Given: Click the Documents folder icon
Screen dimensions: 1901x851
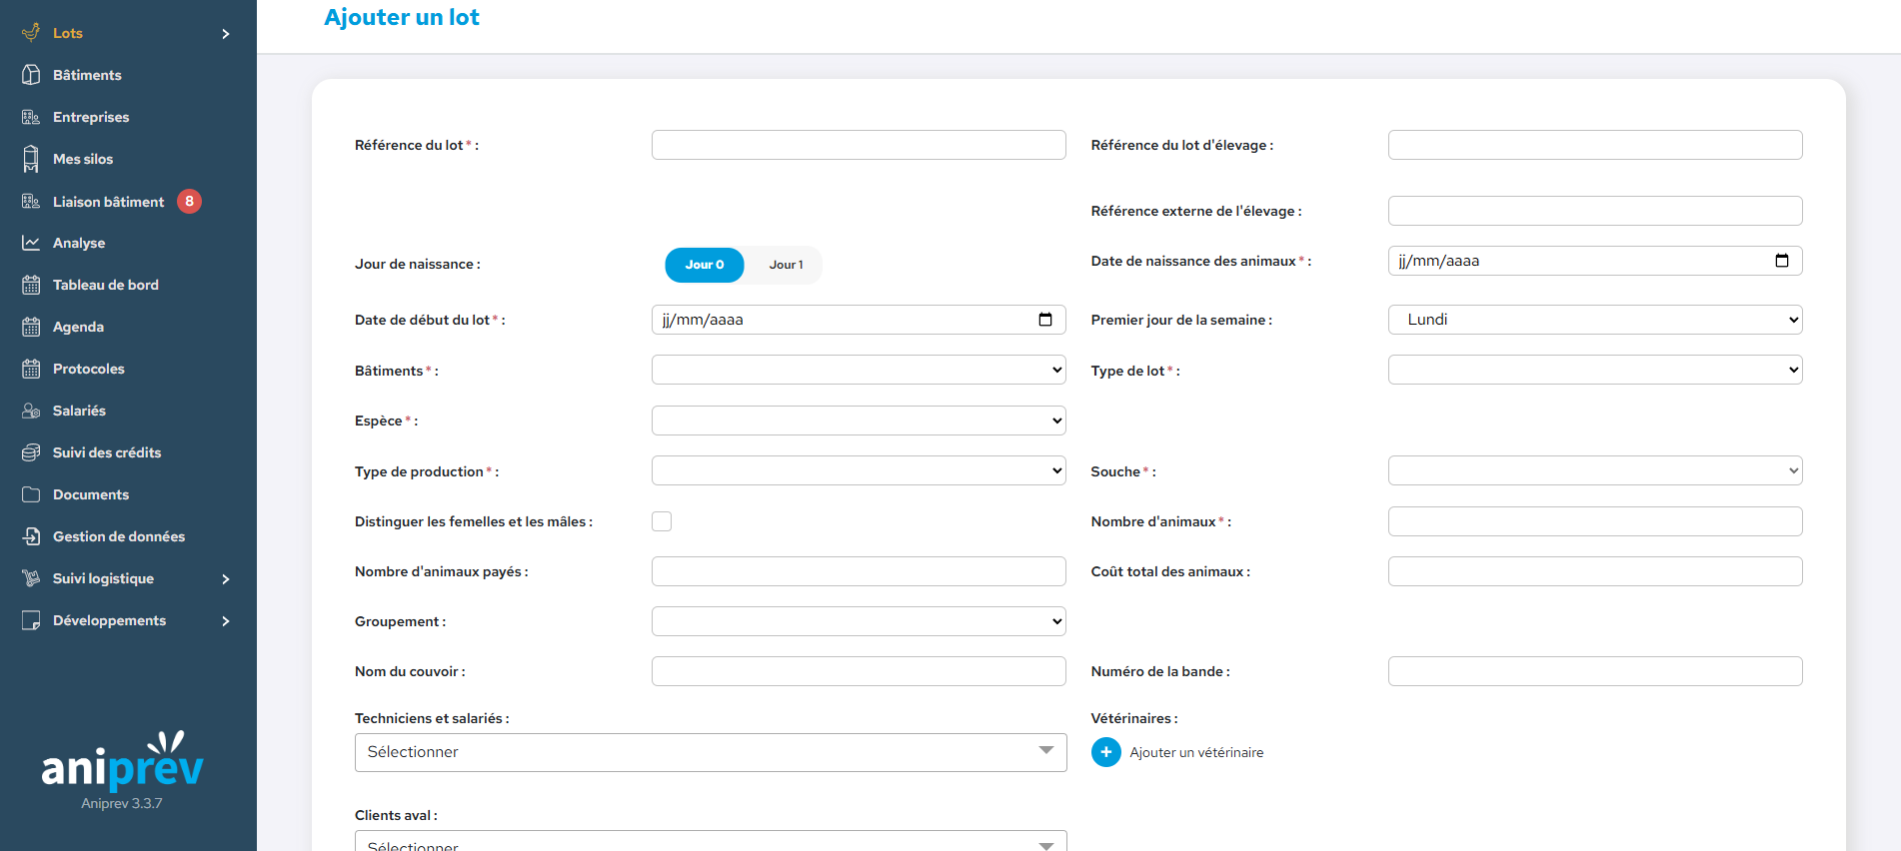Looking at the screenshot, I should coord(31,494).
